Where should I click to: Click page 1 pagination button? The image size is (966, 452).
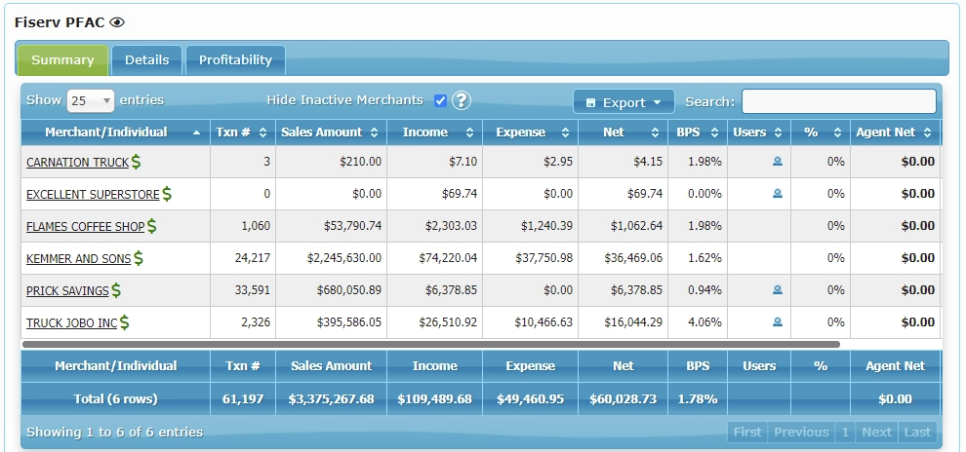(845, 433)
